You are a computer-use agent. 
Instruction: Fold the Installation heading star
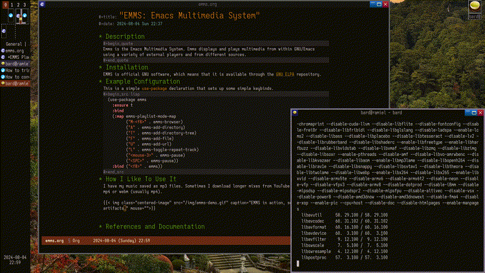100,67
